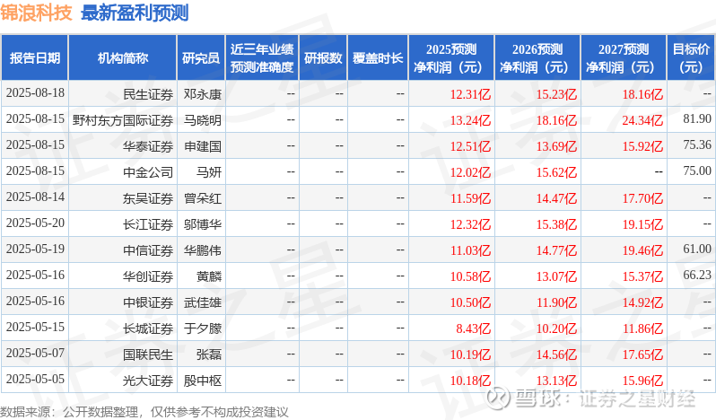Click the date 2025-05-19

[x=35, y=249]
